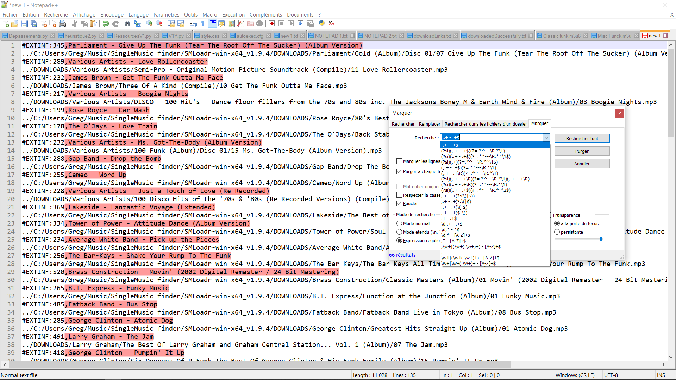Undo the last action with the green arrow
Viewport: 676px width, 380px height.
click(x=106, y=24)
